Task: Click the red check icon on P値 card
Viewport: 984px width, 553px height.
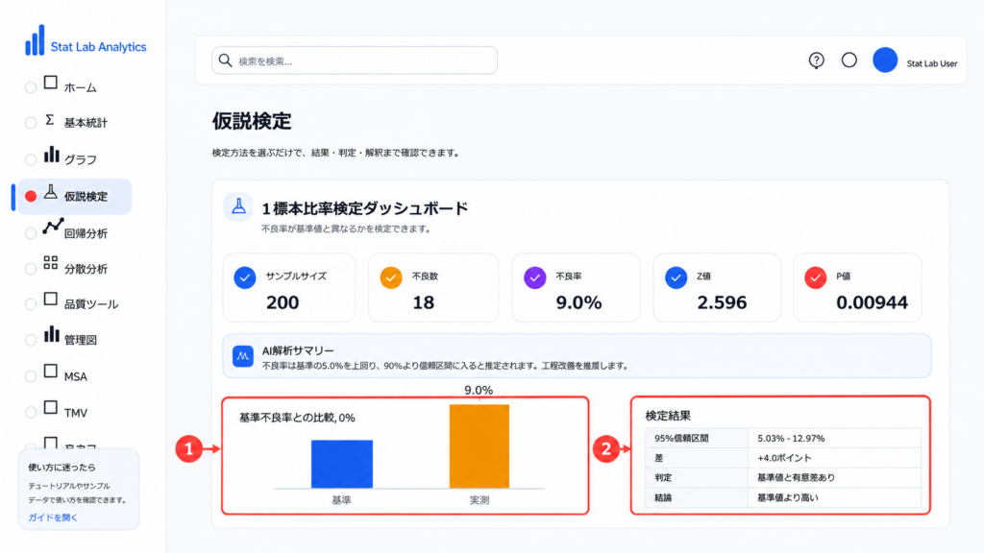Action: click(x=815, y=277)
